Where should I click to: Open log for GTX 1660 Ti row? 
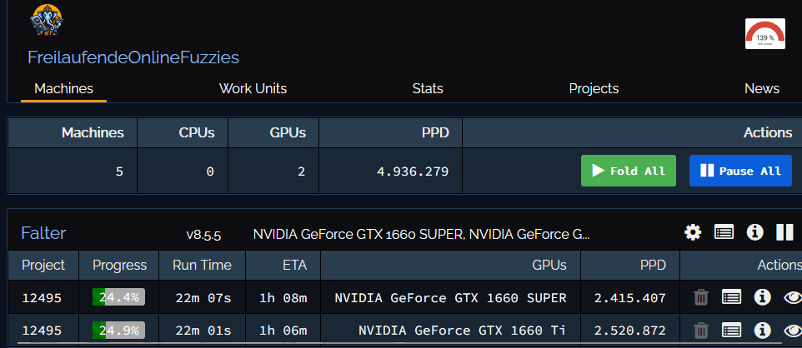click(x=731, y=331)
